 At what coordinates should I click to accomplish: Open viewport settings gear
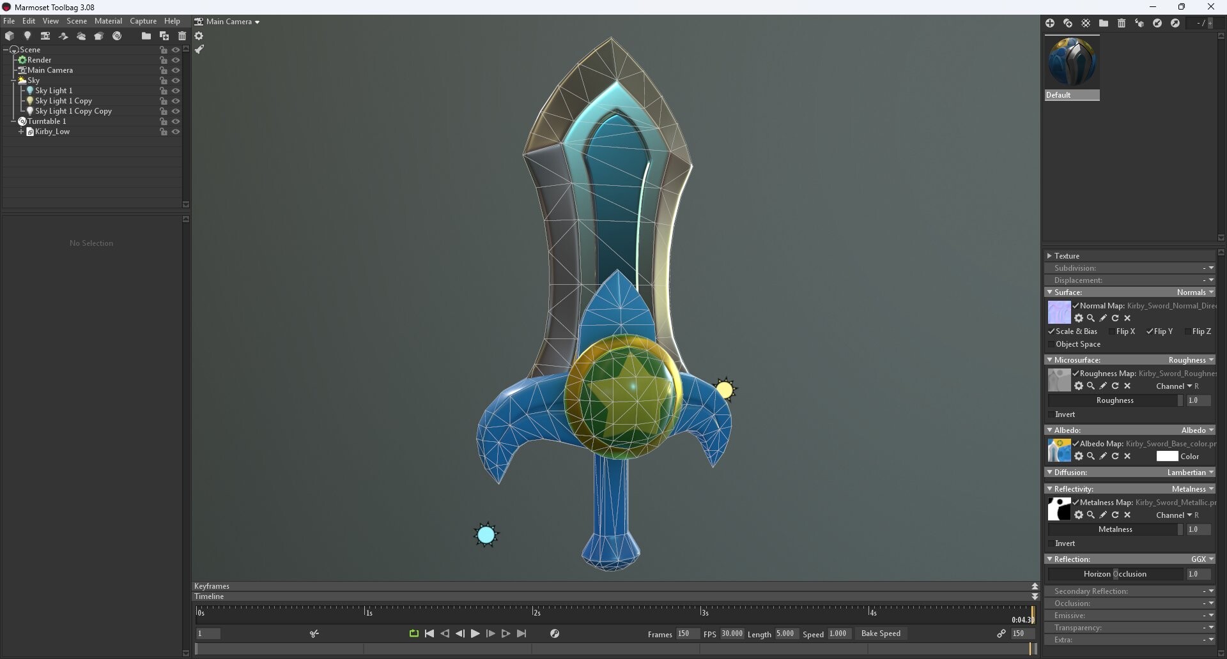199,36
